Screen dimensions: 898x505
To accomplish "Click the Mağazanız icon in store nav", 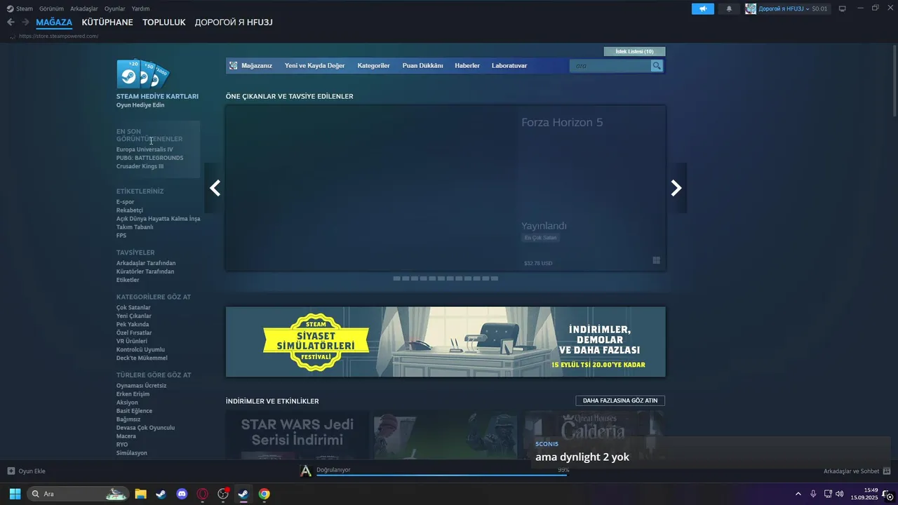I will coord(234,65).
